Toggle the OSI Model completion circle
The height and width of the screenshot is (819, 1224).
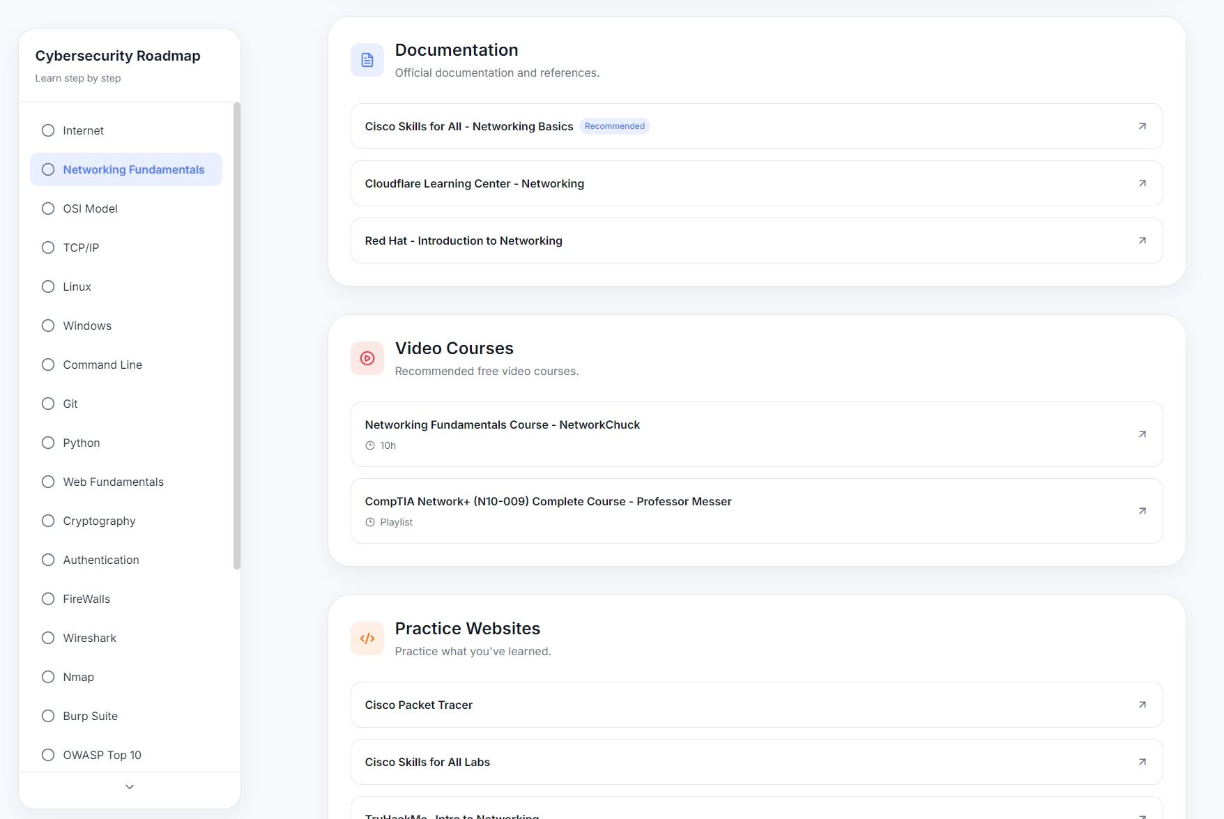[48, 208]
